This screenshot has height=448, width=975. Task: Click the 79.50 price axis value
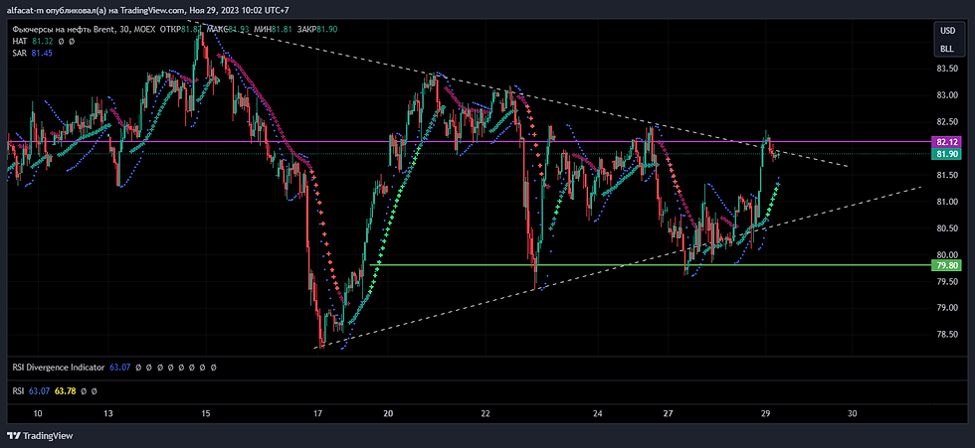click(946, 282)
